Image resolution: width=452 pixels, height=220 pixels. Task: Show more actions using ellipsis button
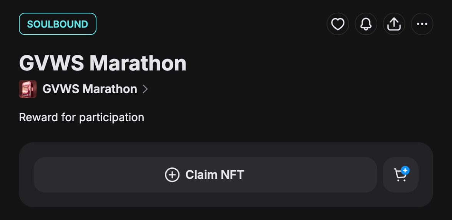click(x=422, y=24)
